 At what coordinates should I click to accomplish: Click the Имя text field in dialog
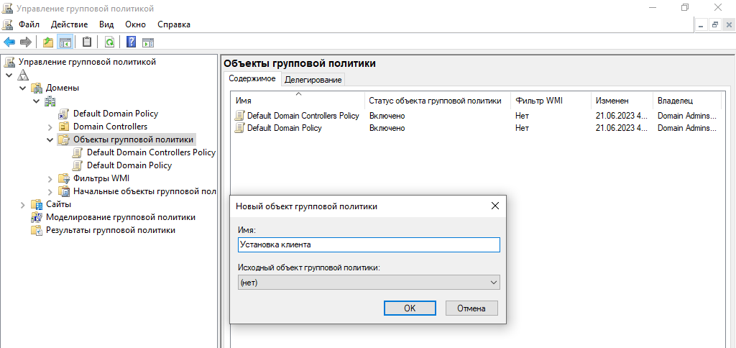pos(369,244)
